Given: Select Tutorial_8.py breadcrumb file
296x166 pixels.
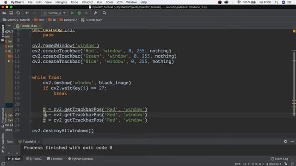Looking at the screenshot, I should point(92,20).
